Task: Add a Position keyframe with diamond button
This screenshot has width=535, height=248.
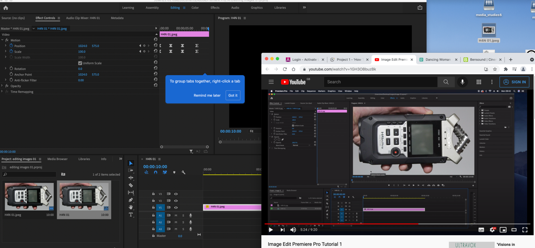Action: (x=144, y=46)
